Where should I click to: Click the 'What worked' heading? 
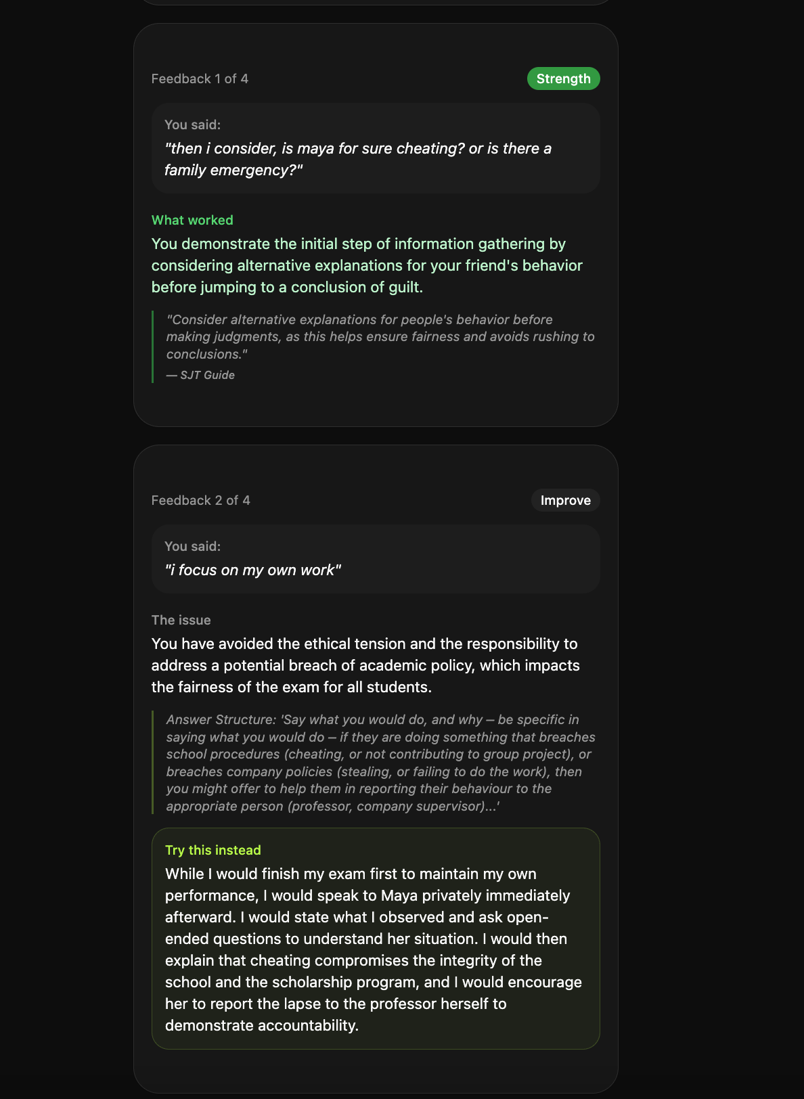[192, 220]
